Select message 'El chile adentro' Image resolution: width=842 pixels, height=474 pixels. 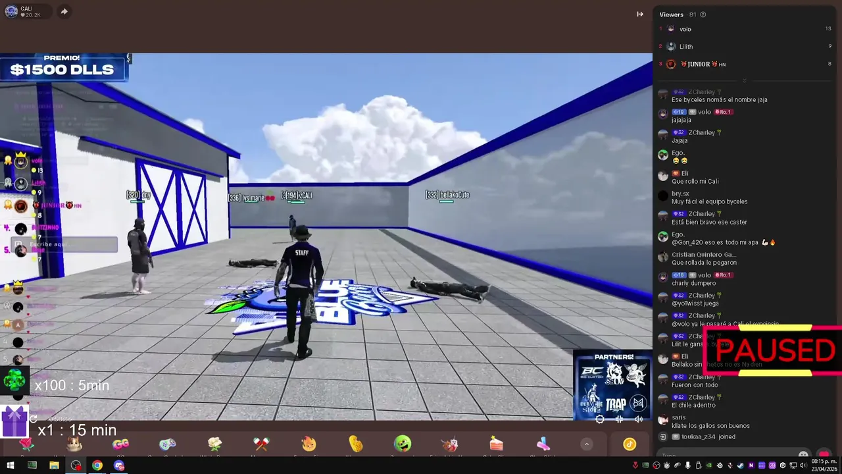tap(693, 406)
